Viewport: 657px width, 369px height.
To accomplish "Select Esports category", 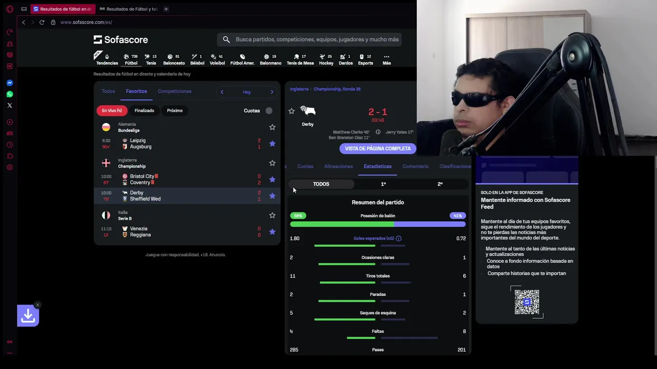I will point(365,59).
